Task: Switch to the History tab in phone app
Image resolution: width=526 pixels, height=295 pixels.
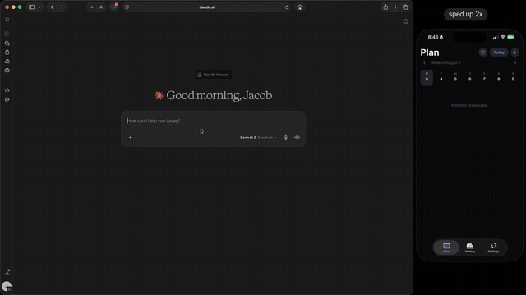Action: [x=470, y=247]
